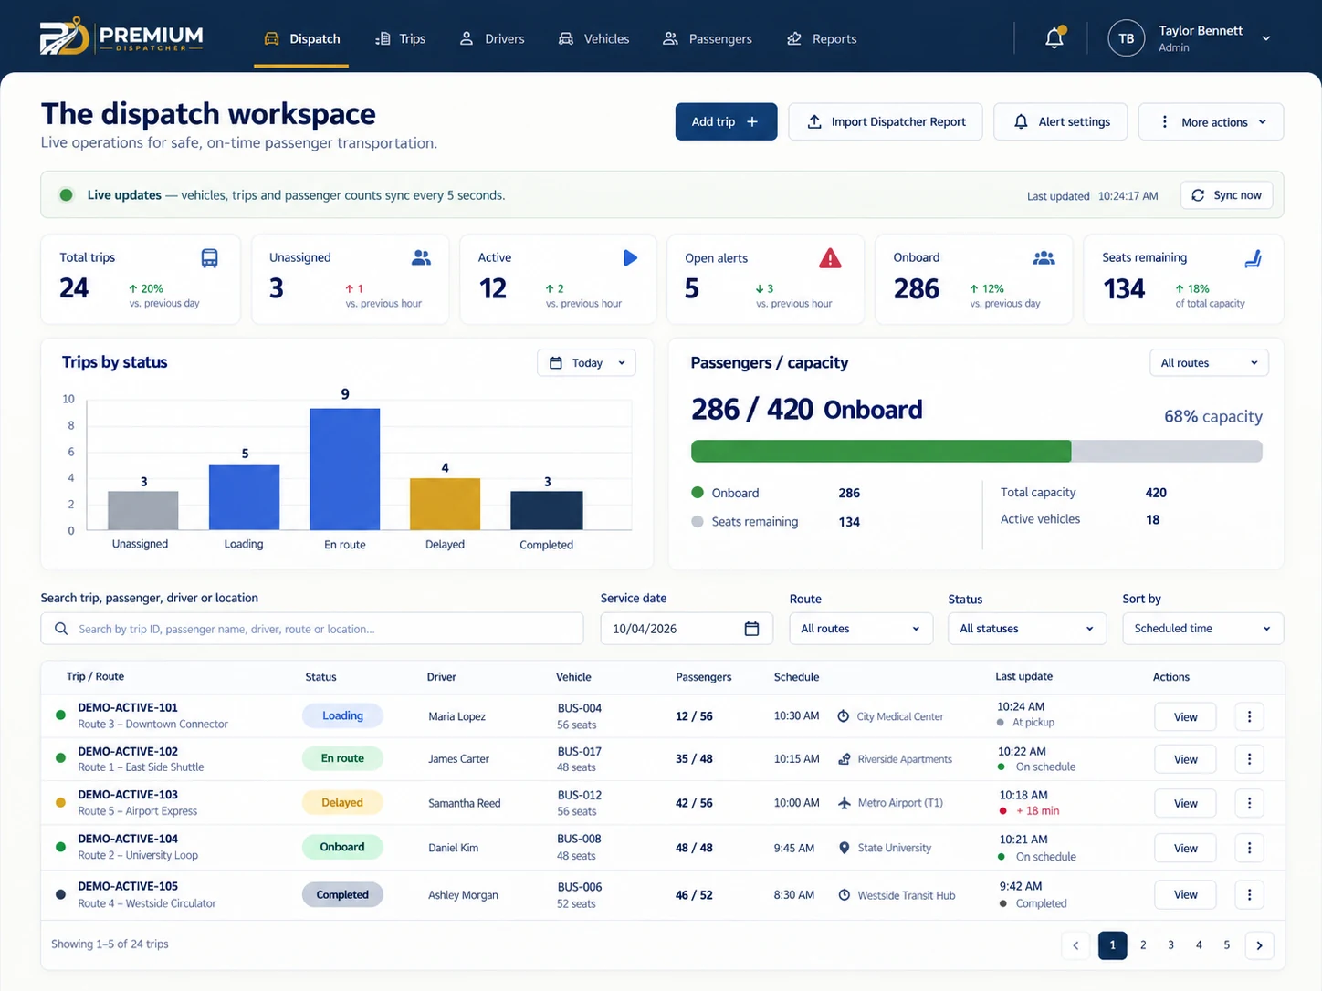
Task: Click the Passengers column header
Action: coord(703,676)
